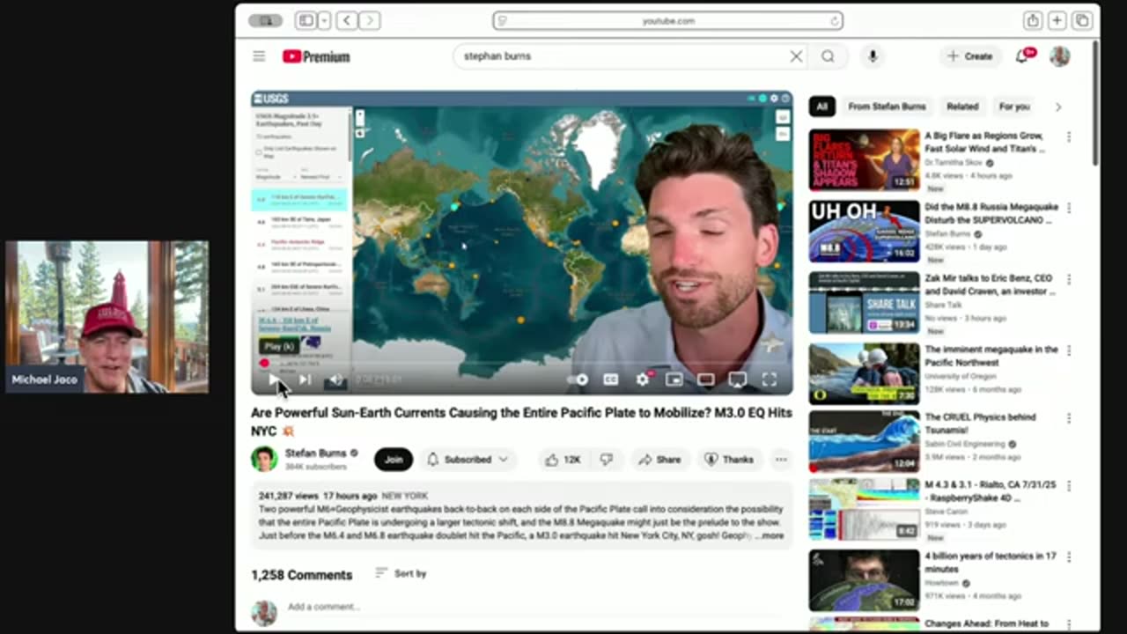Click the YouTube search input field
The height and width of the screenshot is (634, 1127).
[x=621, y=56]
